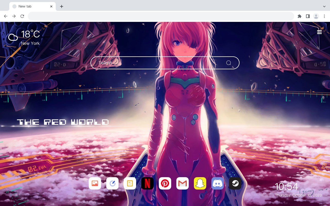
Task: Close the New tab tab
Action: (51, 6)
